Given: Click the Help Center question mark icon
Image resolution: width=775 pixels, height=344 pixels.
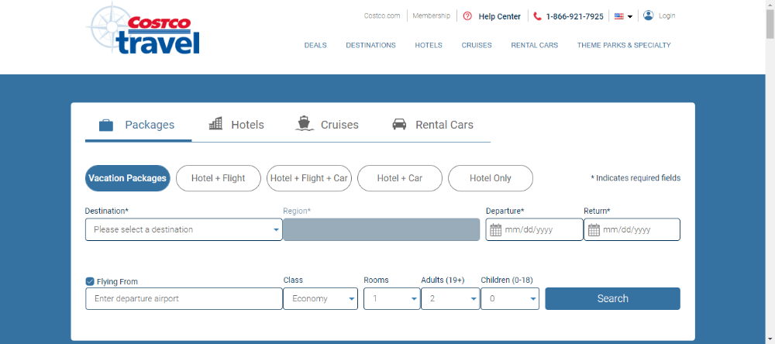Looking at the screenshot, I should point(467,16).
